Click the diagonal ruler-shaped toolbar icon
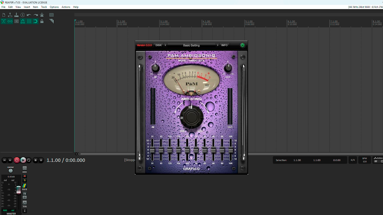The width and height of the screenshot is (383, 215). coord(51,21)
